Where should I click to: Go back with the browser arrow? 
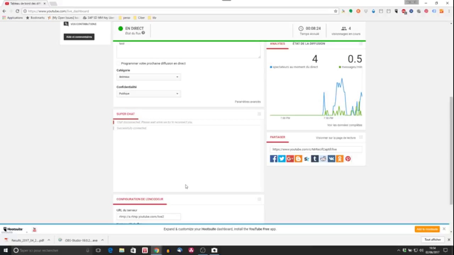click(x=4, y=11)
